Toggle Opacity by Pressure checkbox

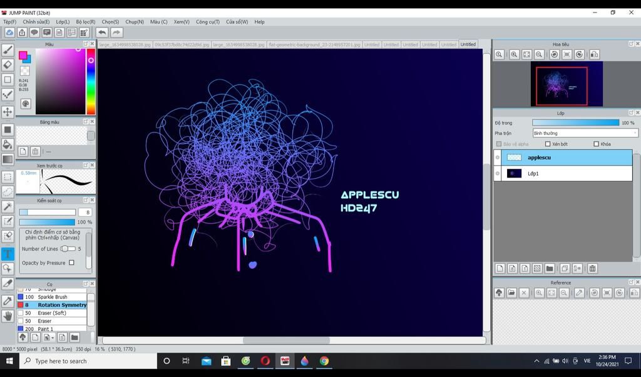click(x=71, y=263)
